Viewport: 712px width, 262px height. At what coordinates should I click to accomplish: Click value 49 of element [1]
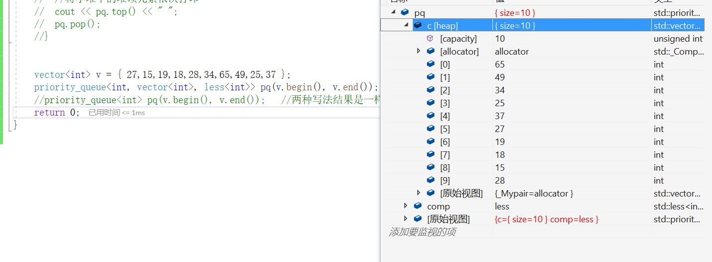click(x=500, y=77)
